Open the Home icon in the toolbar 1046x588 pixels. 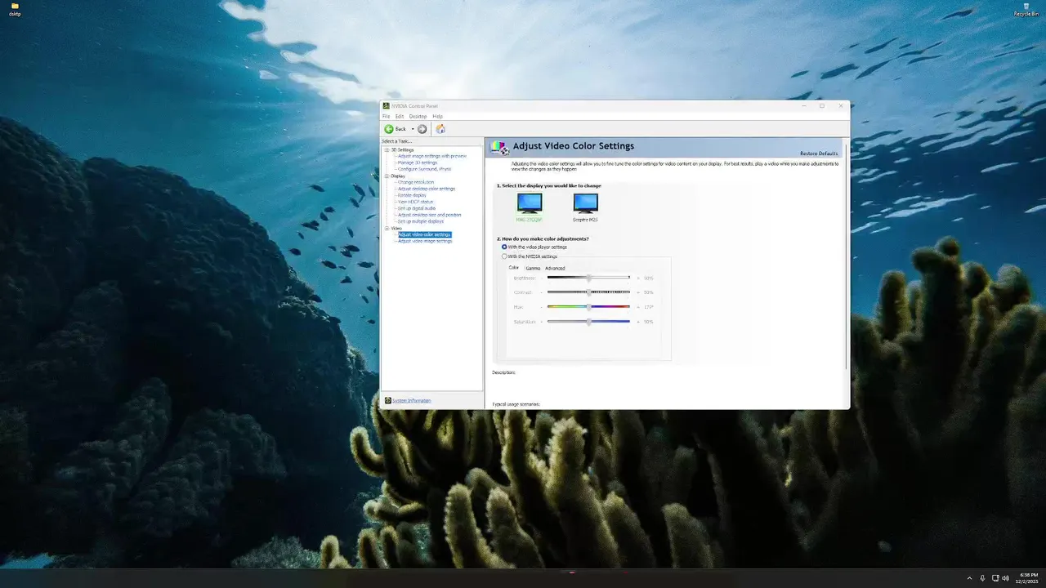(x=440, y=129)
